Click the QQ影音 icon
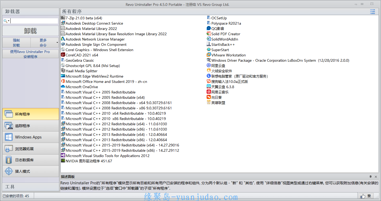381x201 pixels. (209, 28)
